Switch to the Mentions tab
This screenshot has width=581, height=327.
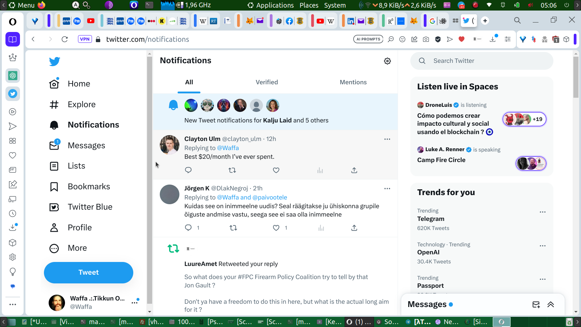pyautogui.click(x=353, y=82)
